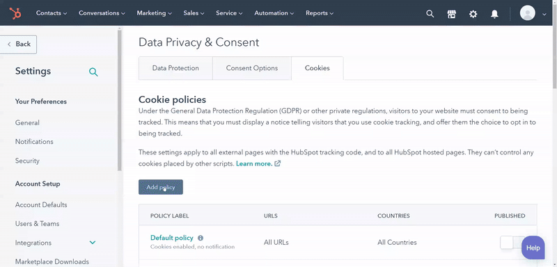Image resolution: width=557 pixels, height=267 pixels.
Task: Open the Reports dropdown menu
Action: tap(320, 13)
